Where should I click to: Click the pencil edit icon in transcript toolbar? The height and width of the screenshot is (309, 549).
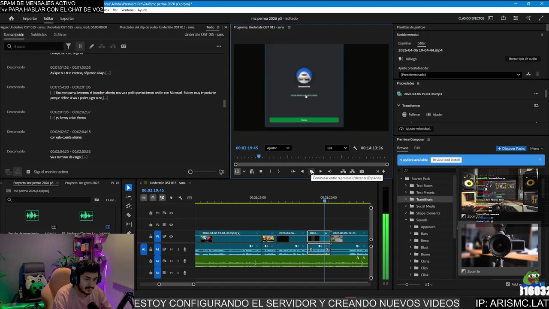coord(91,46)
